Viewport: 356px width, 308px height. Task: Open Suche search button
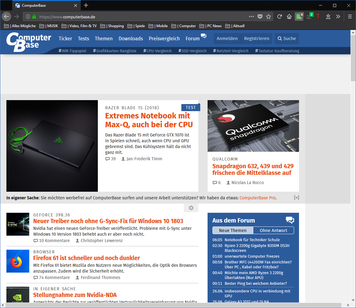pos(287,39)
